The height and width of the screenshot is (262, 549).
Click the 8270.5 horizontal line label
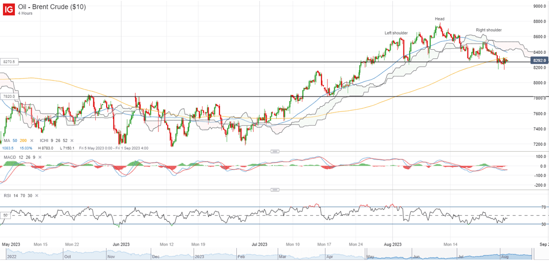click(x=10, y=62)
